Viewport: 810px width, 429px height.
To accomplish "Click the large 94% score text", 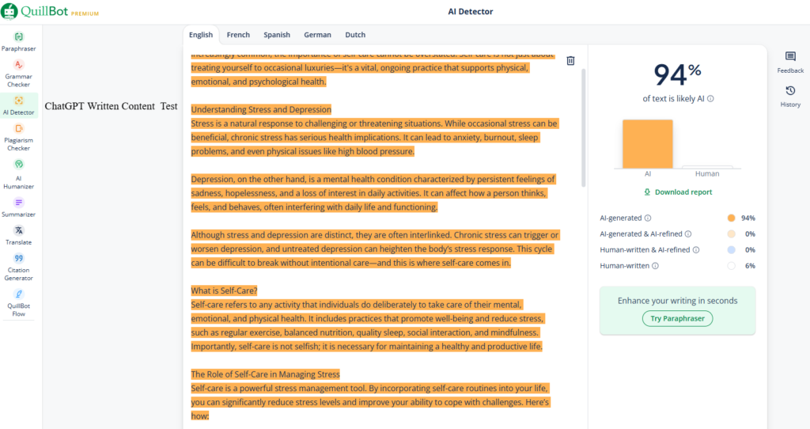I will click(x=677, y=74).
